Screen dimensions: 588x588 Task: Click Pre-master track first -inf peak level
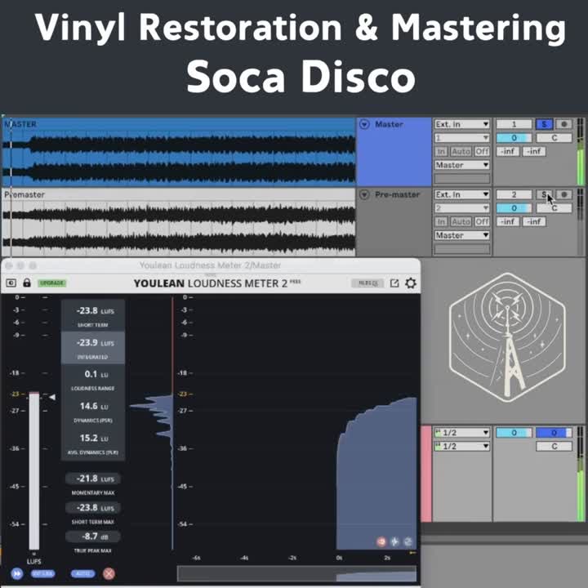(x=508, y=221)
